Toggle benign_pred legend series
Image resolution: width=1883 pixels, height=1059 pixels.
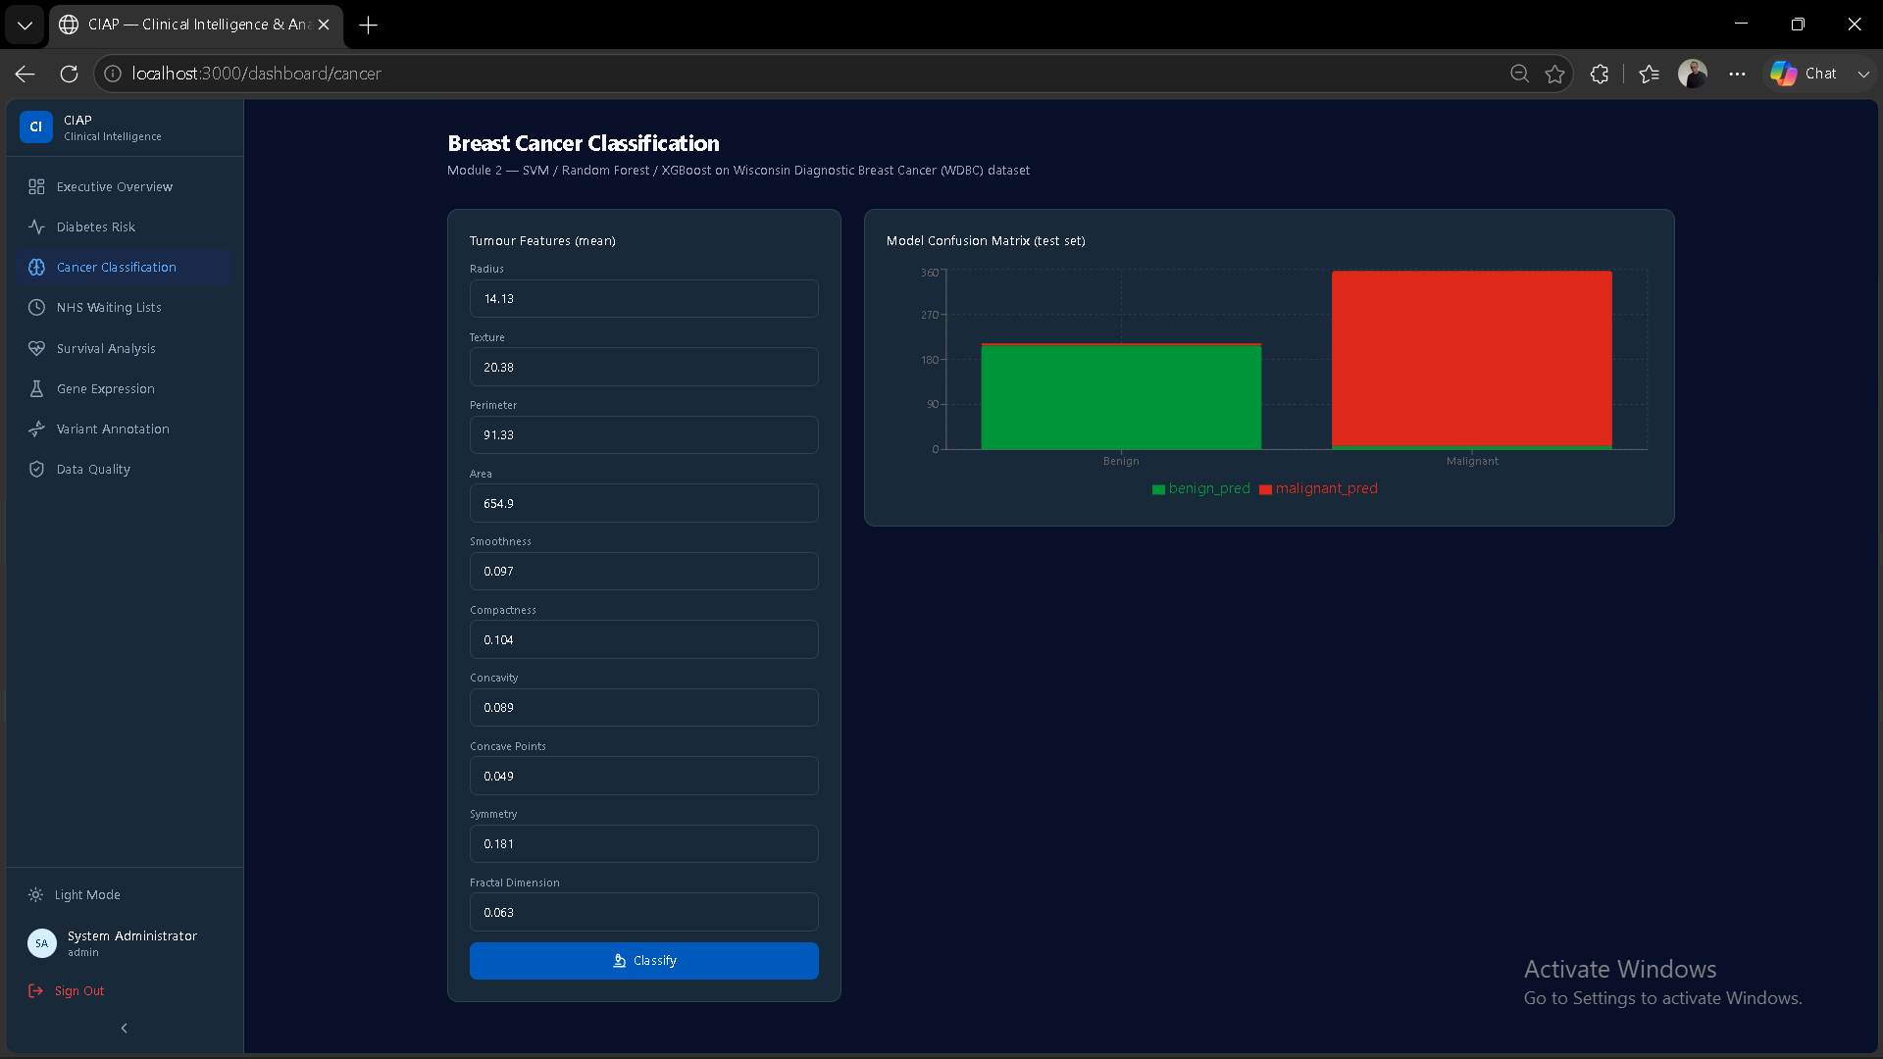1201,488
